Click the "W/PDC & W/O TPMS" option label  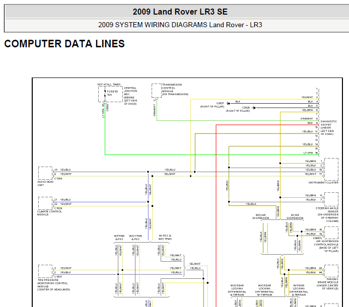click(165, 237)
